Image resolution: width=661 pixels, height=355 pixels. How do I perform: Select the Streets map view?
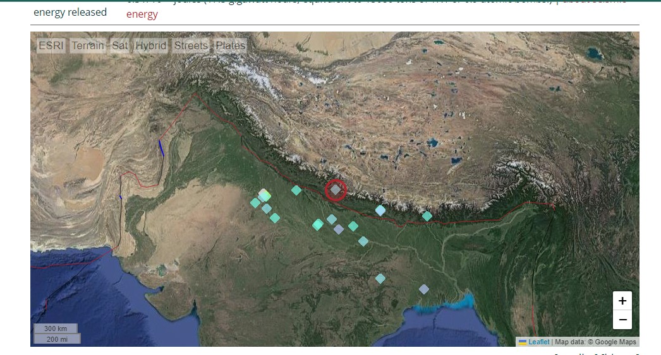point(191,46)
